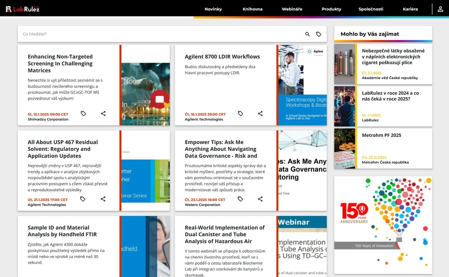Screen dimensions: 449x277
Task: Open Kariéra menu item
Action: click(x=410, y=9)
